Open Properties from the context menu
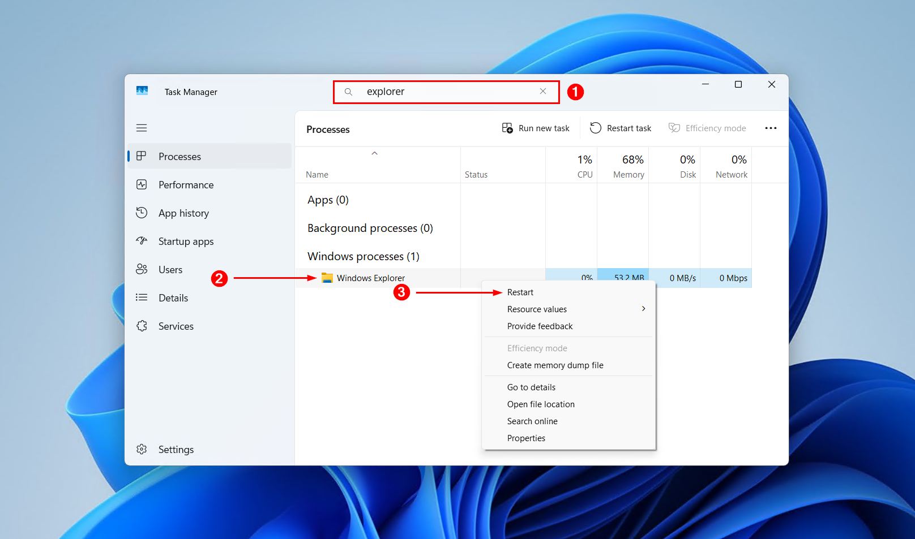Image resolution: width=915 pixels, height=539 pixels. pyautogui.click(x=568, y=438)
